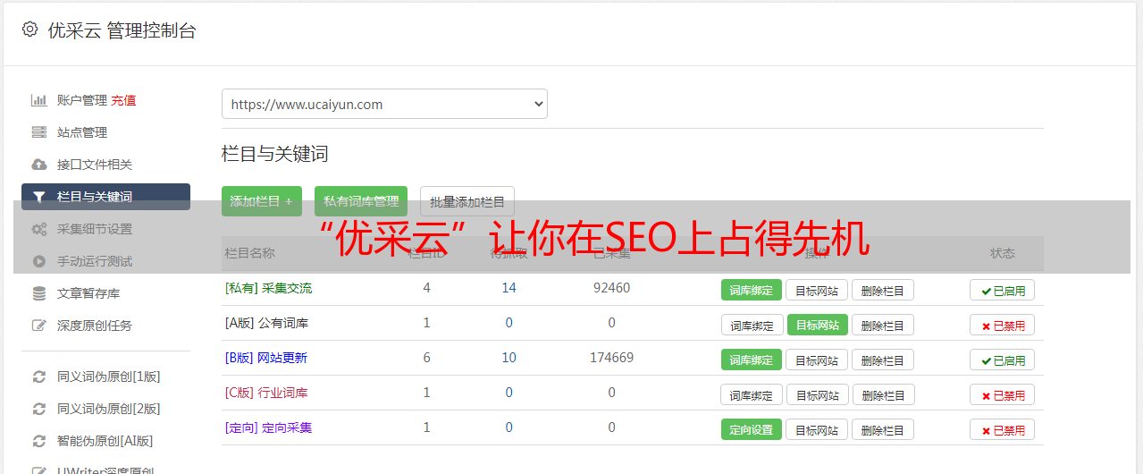Image resolution: width=1143 pixels, height=474 pixels.
Task: Click the [私有] 采集交流 column name
Action: [268, 288]
